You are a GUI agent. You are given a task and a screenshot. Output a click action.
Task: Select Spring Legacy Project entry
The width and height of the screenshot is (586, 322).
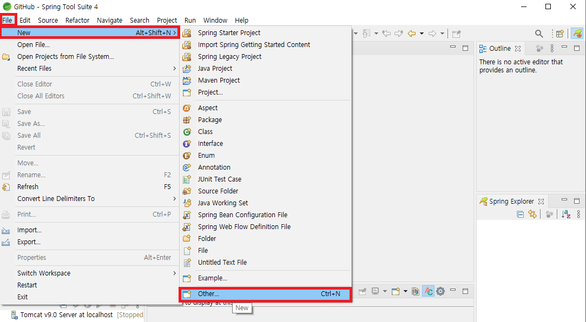tap(265, 57)
